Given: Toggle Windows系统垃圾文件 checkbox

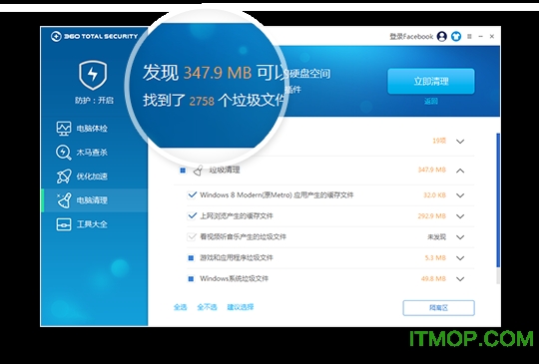Looking at the screenshot, I should pos(191,278).
